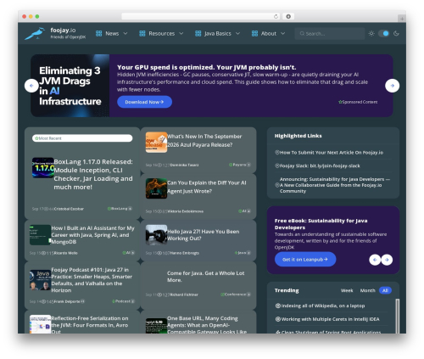The image size is (424, 359).
Task: Click the search magnifier icon
Action: click(x=302, y=33)
